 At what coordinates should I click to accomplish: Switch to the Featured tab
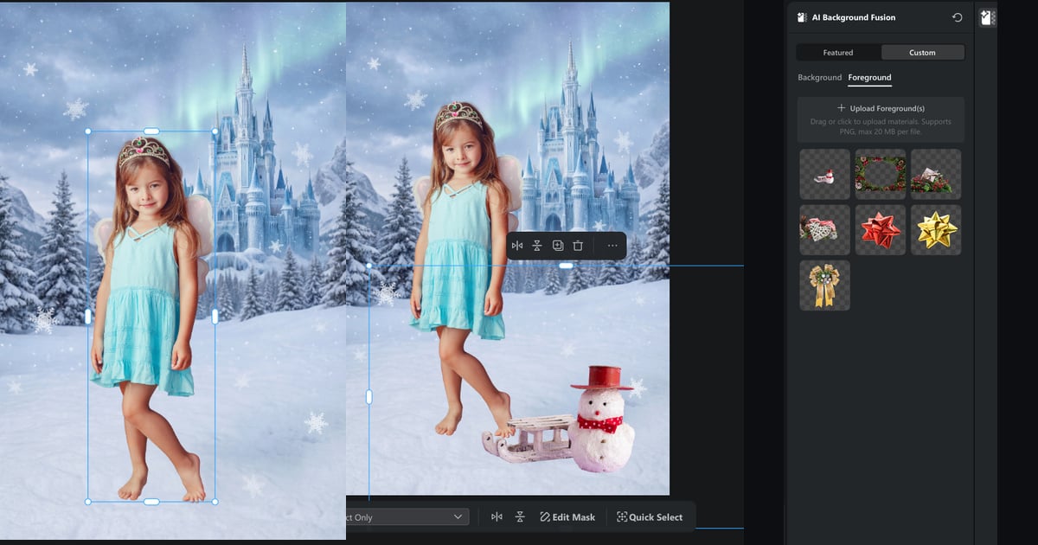click(838, 53)
